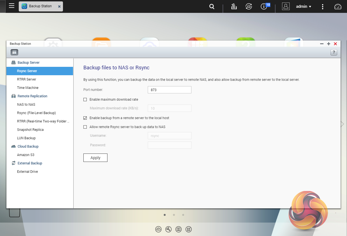The width and height of the screenshot is (347, 236).
Task: Check Allow remote Rsync server backup
Action: (85, 127)
